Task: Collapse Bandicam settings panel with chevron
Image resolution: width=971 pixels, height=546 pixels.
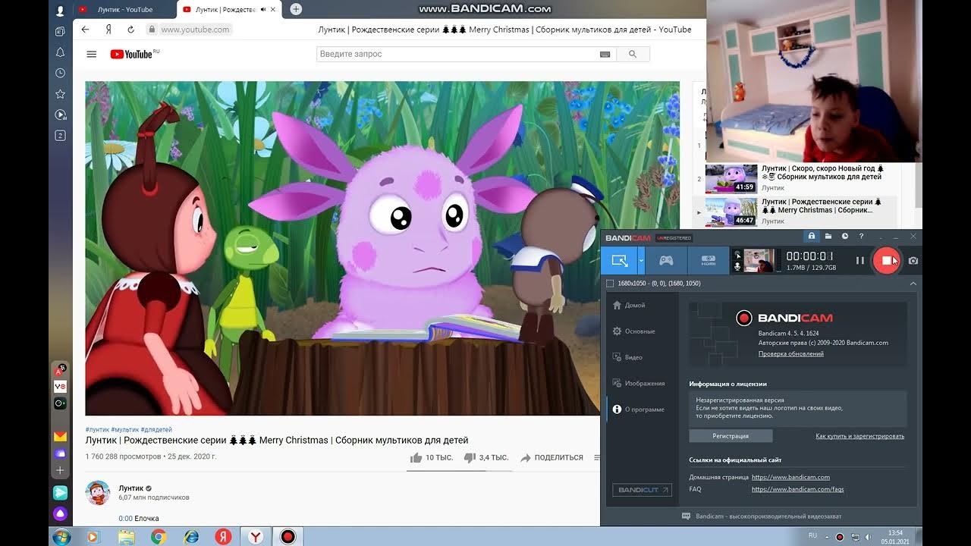Action: point(913,283)
